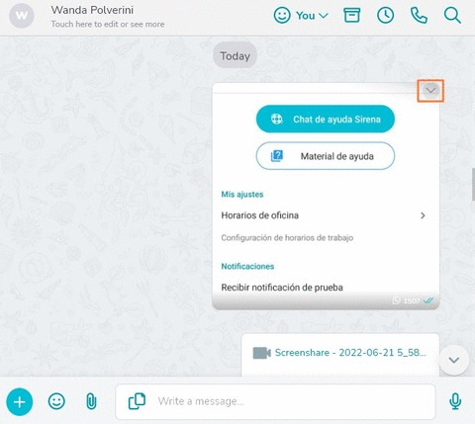Click the round plus button

click(20, 402)
